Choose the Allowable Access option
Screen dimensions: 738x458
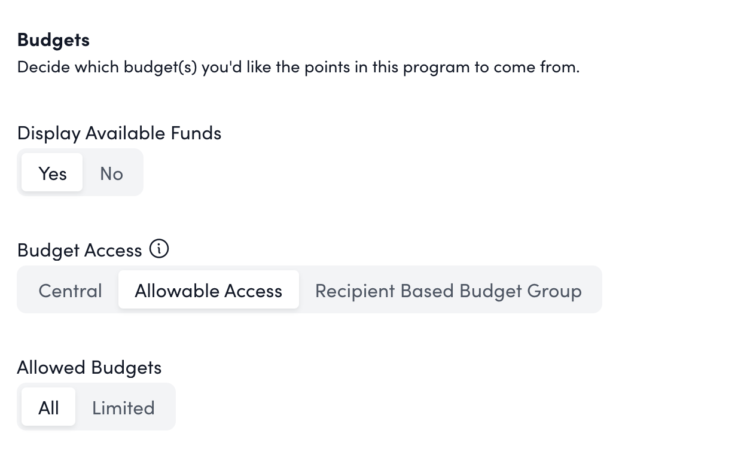[208, 290]
